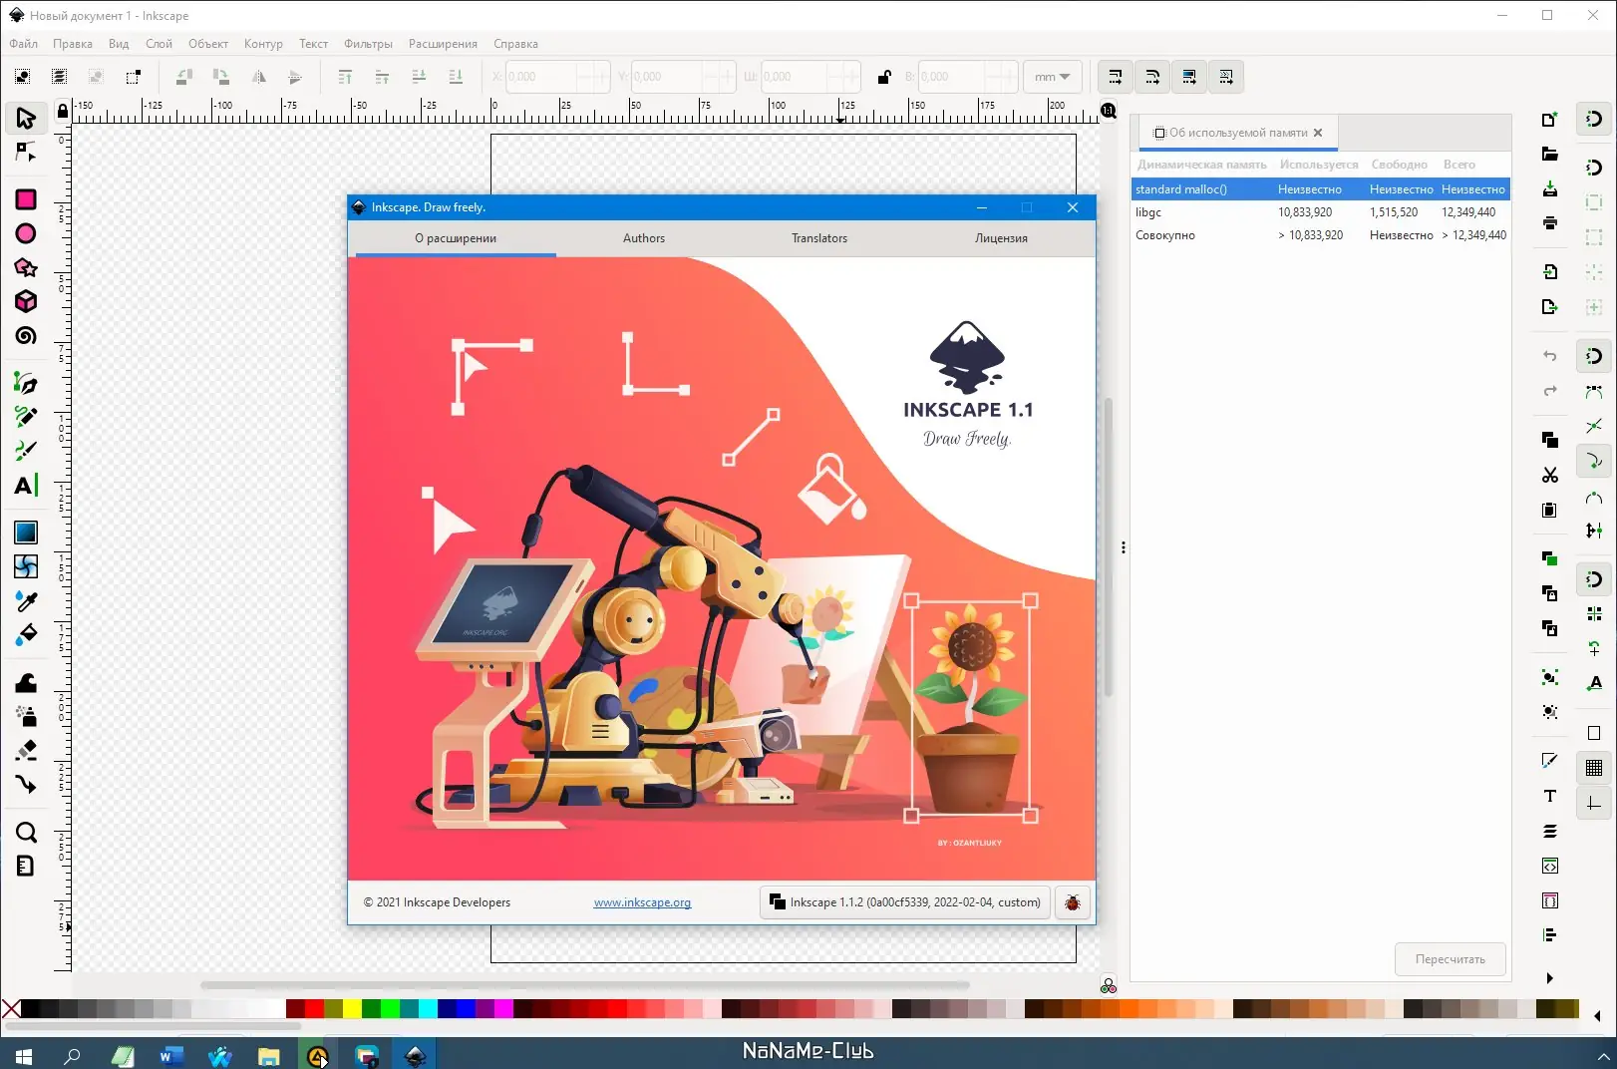This screenshot has height=1069, width=1617.
Task: Close the Об используемой памяти tab
Action: pos(1318,133)
